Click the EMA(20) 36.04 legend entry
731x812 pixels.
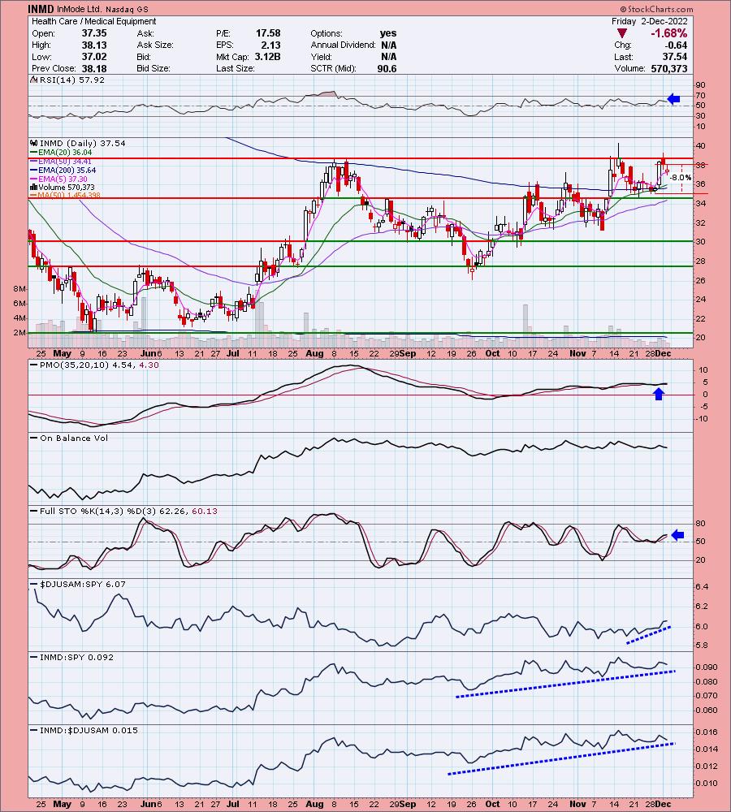(x=61, y=153)
